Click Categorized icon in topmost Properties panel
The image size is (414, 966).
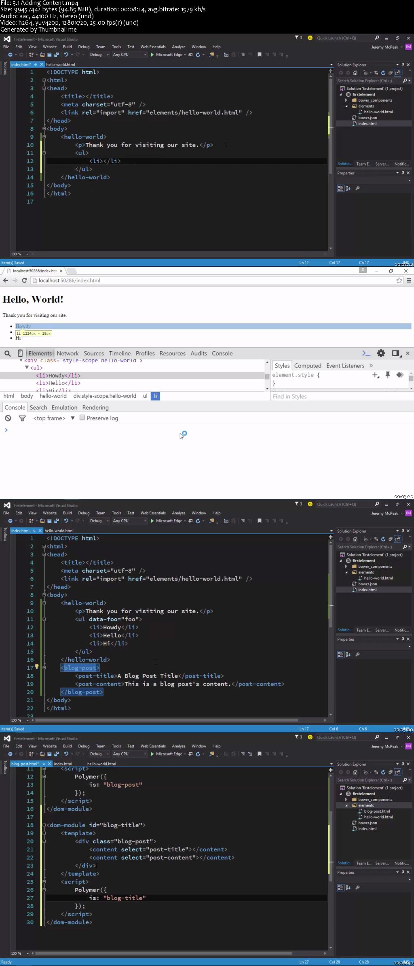[x=340, y=188]
